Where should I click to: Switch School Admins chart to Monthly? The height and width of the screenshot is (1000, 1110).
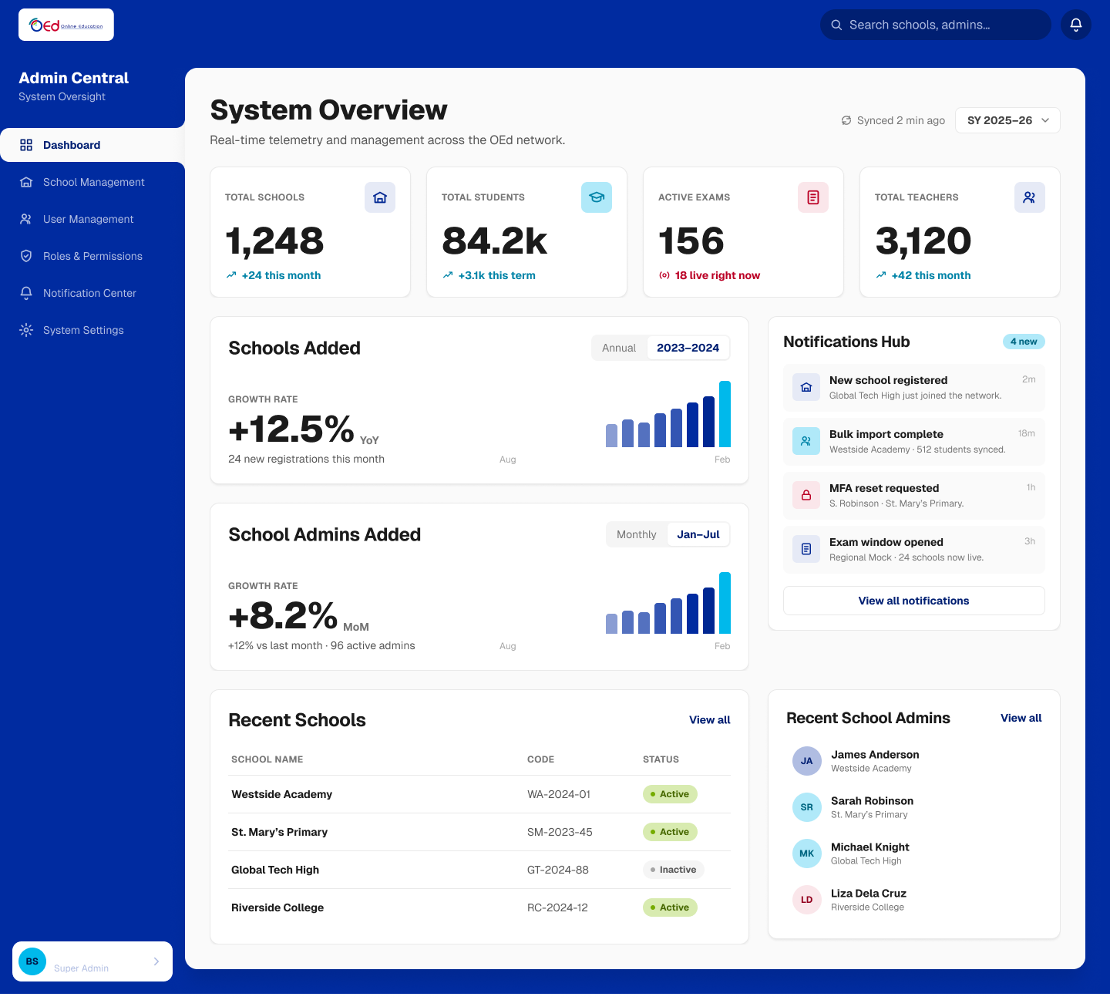[637, 534]
